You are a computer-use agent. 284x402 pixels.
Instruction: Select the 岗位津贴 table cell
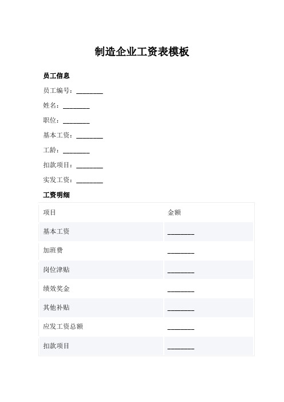click(101, 270)
